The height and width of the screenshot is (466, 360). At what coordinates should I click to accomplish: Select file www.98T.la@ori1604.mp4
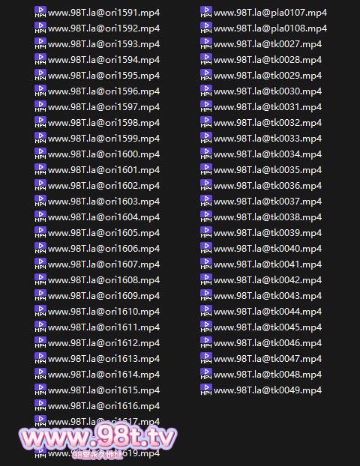click(x=97, y=217)
